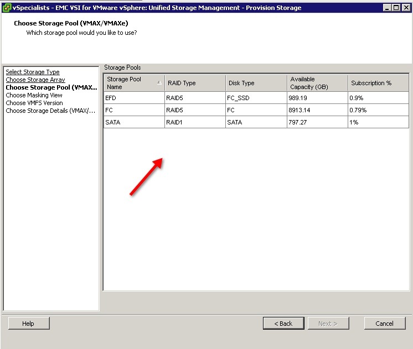The height and width of the screenshot is (349, 413).
Task: Sort by Available Capacity (GB) column
Action: click(x=317, y=83)
